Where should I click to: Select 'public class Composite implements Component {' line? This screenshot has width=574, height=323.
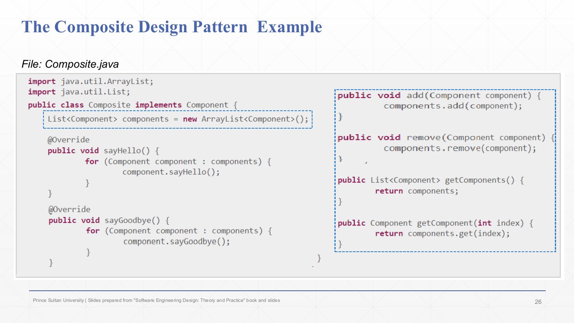pos(133,105)
